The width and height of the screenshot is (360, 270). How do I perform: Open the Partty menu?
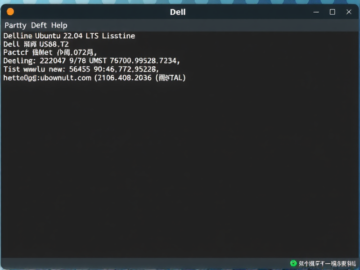coord(15,26)
